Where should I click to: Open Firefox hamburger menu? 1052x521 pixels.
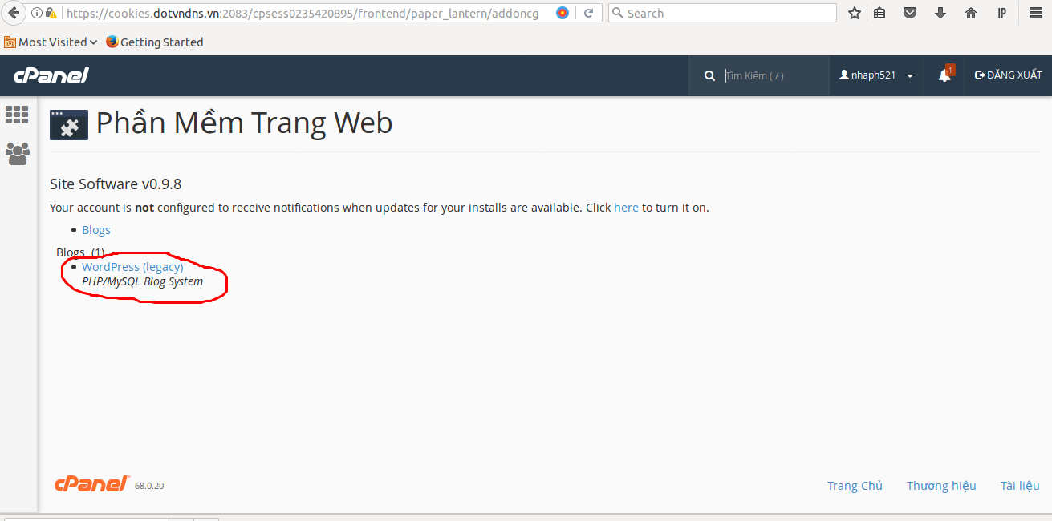(1035, 13)
